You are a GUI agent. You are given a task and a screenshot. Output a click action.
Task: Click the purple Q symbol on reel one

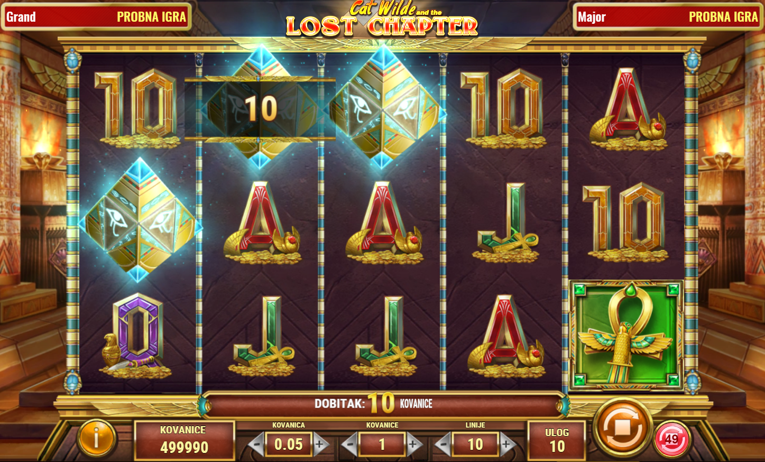[136, 336]
